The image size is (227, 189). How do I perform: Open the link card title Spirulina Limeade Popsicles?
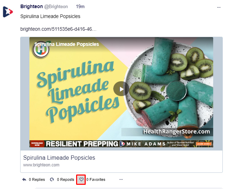coord(59,158)
